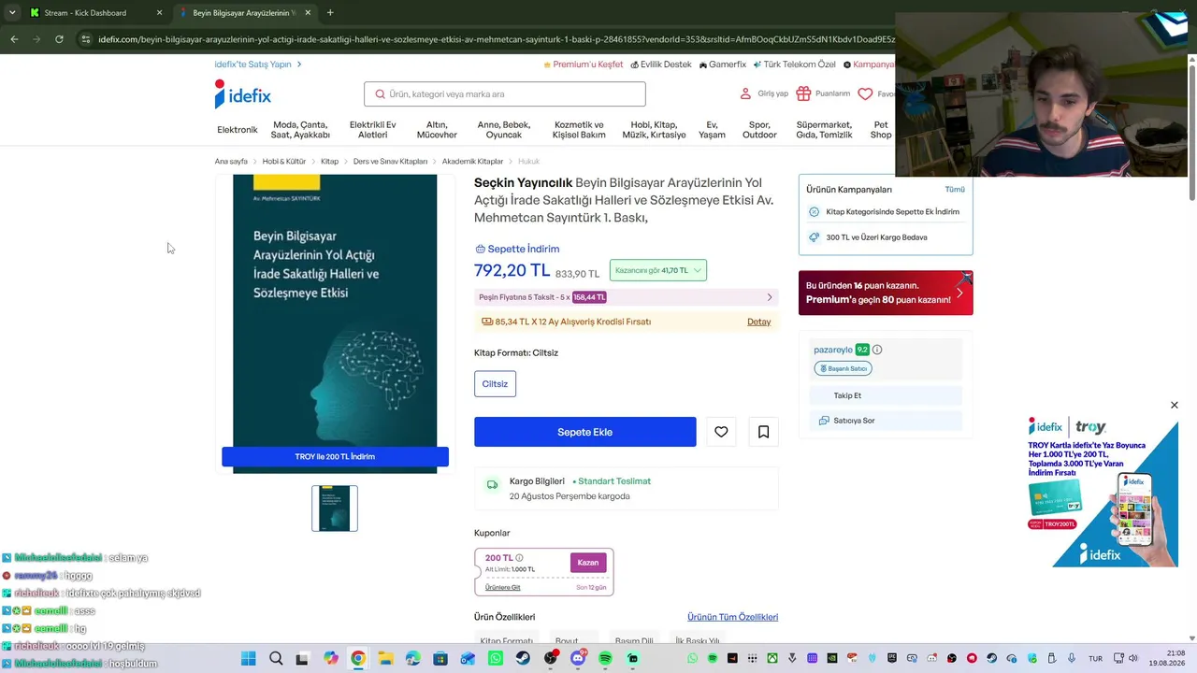Launch Copilot from the taskbar
The image size is (1197, 673).
(x=330, y=659)
